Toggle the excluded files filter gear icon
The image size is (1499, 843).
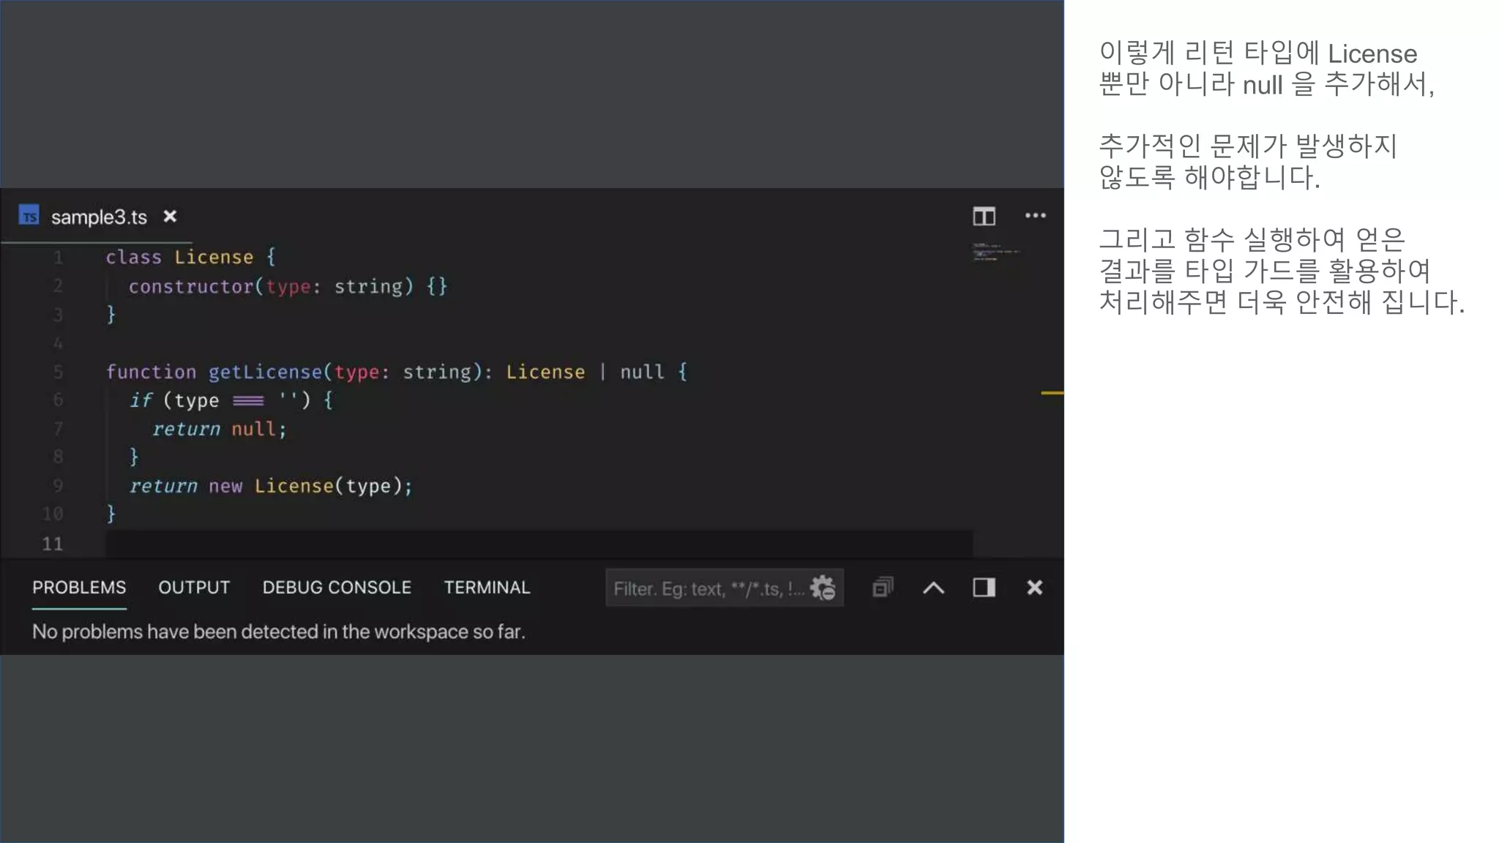tap(823, 588)
